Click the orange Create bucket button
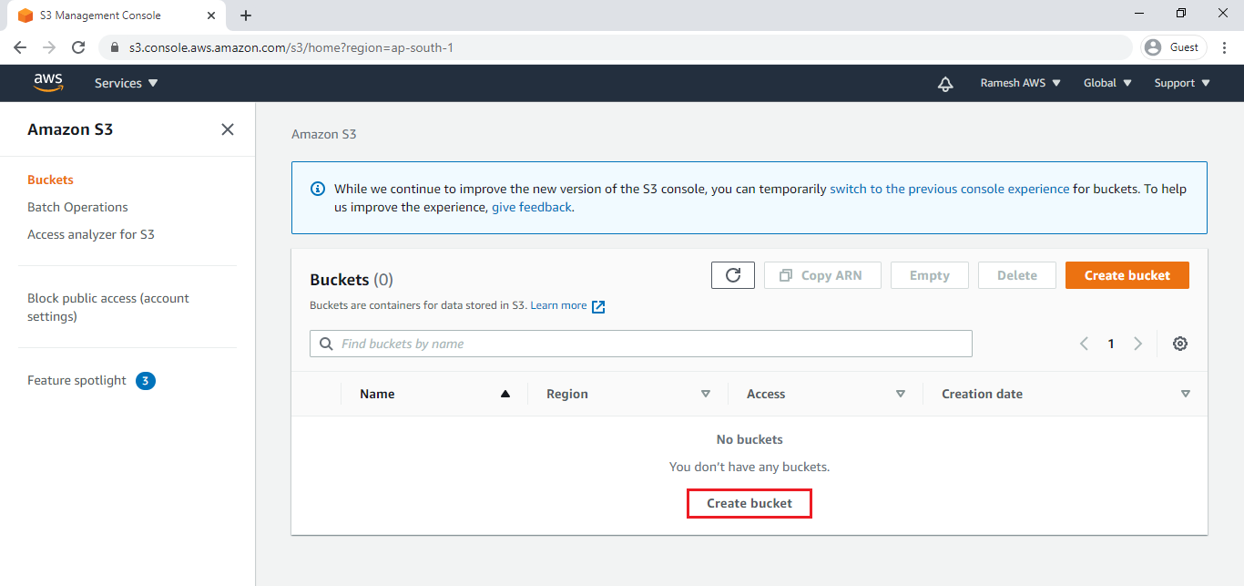This screenshot has height=586, width=1244. [1127, 275]
